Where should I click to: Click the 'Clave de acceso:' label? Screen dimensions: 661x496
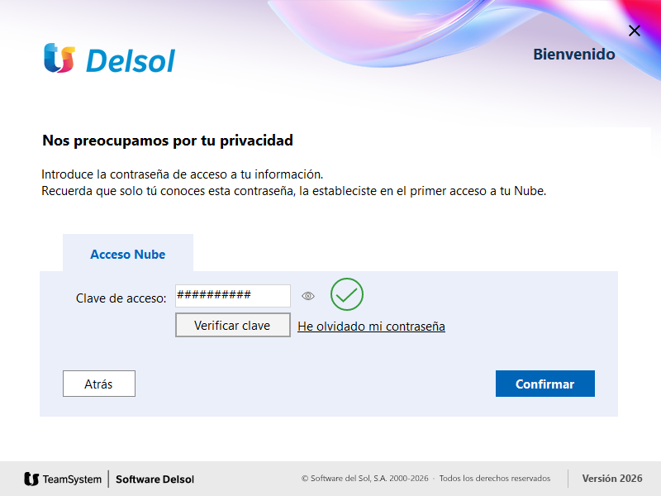(121, 298)
